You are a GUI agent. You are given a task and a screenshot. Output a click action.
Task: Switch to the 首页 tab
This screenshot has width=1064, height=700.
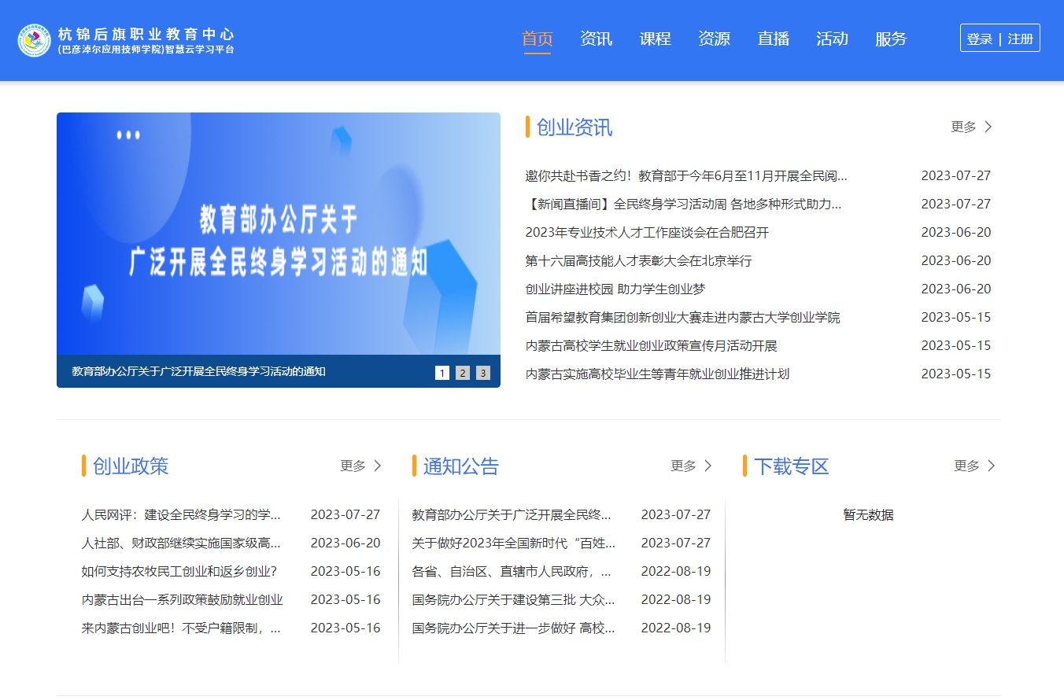[x=538, y=38]
